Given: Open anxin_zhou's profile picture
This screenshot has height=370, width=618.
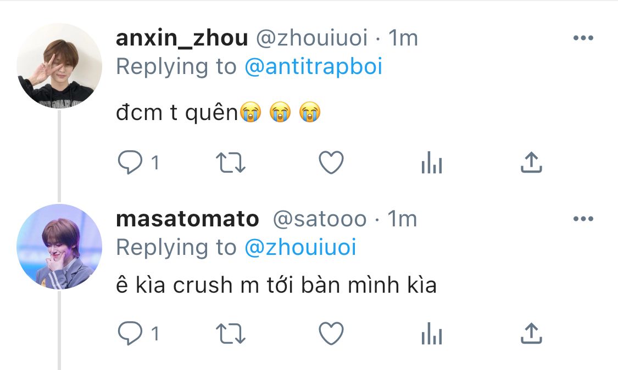Looking at the screenshot, I should tap(59, 66).
